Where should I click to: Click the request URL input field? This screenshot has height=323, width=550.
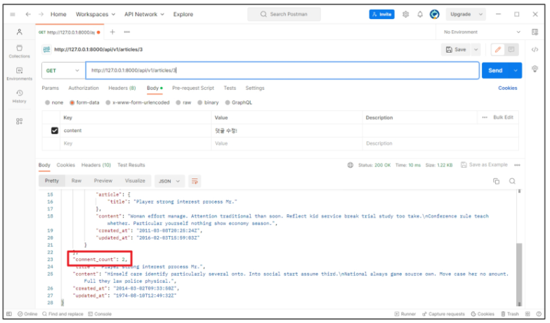click(282, 70)
